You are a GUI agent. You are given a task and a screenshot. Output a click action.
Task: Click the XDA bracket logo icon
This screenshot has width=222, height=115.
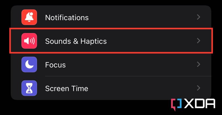point(176,104)
